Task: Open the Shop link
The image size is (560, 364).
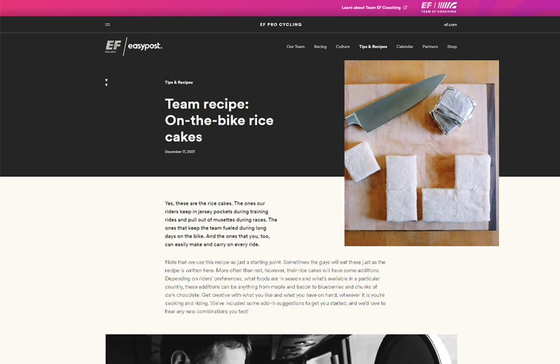Action: [x=452, y=46]
